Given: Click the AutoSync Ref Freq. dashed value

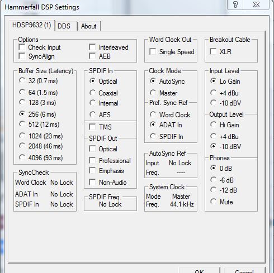Looking at the screenshot, I should 181,173.
